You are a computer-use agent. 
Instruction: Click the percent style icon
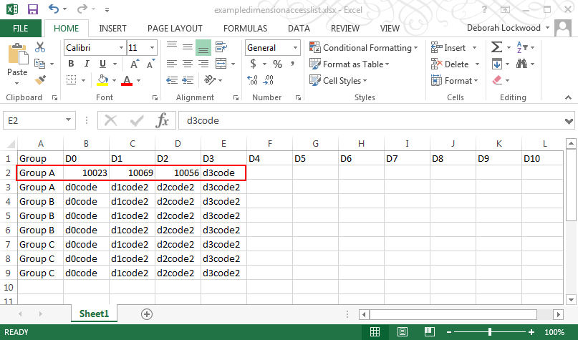point(276,64)
